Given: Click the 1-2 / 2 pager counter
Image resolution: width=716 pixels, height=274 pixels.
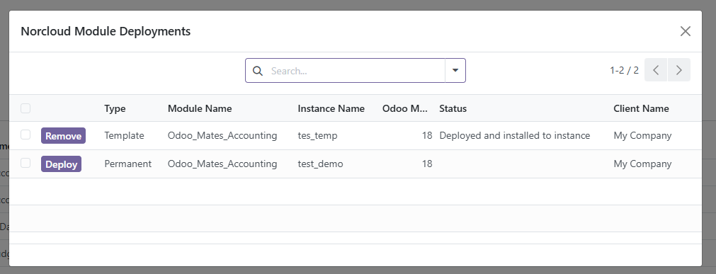Looking at the screenshot, I should click(x=624, y=70).
